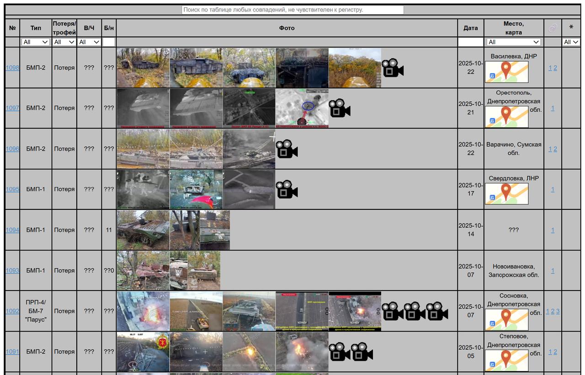Open the map icon for Сосновка
Screen dimensions: 585x375
click(506, 320)
